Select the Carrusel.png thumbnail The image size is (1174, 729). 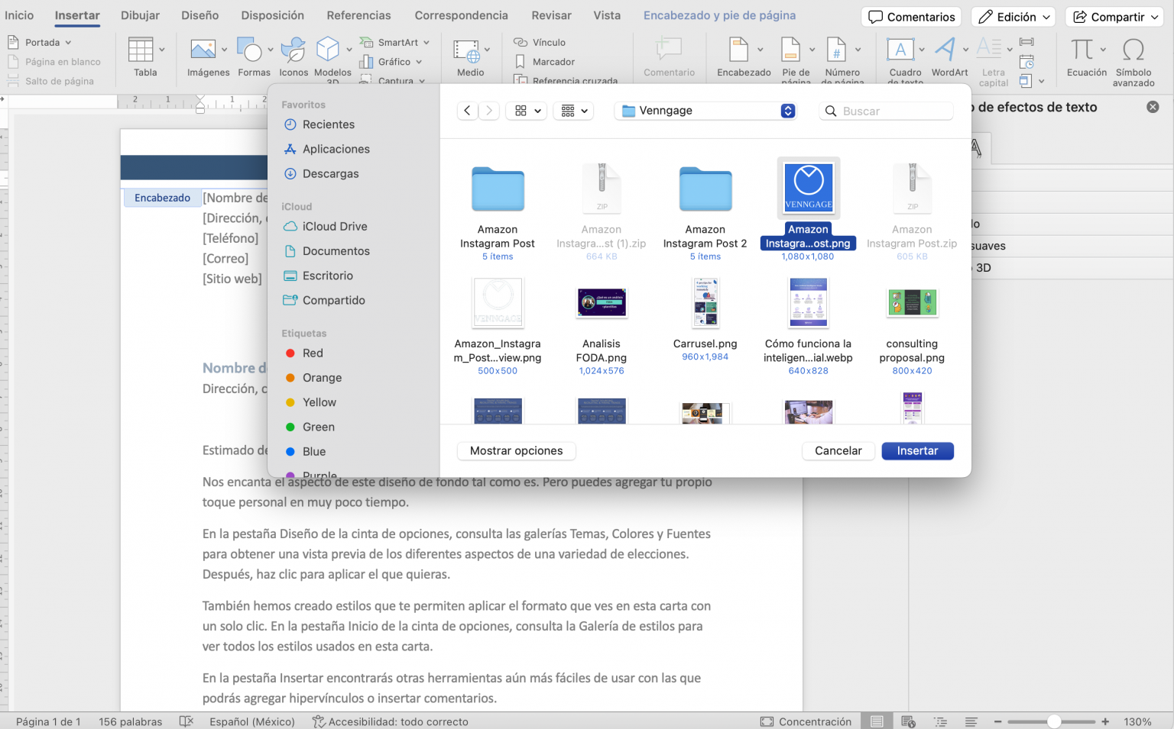705,303
